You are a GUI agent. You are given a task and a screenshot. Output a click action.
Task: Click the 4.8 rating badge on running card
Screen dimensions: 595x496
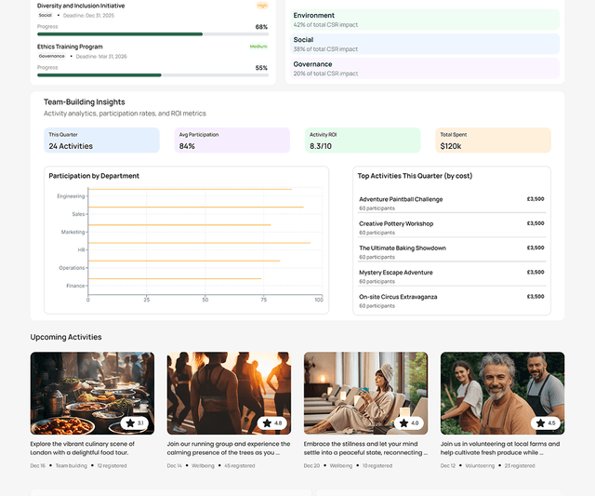tap(272, 422)
